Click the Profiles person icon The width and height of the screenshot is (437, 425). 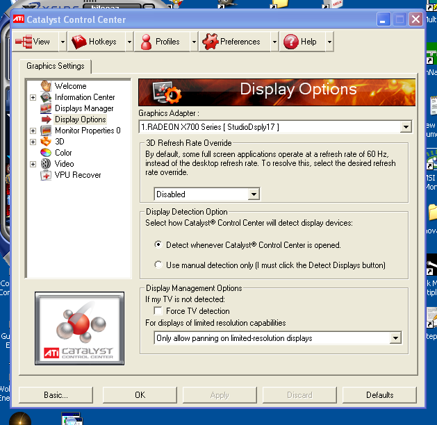pyautogui.click(x=146, y=42)
